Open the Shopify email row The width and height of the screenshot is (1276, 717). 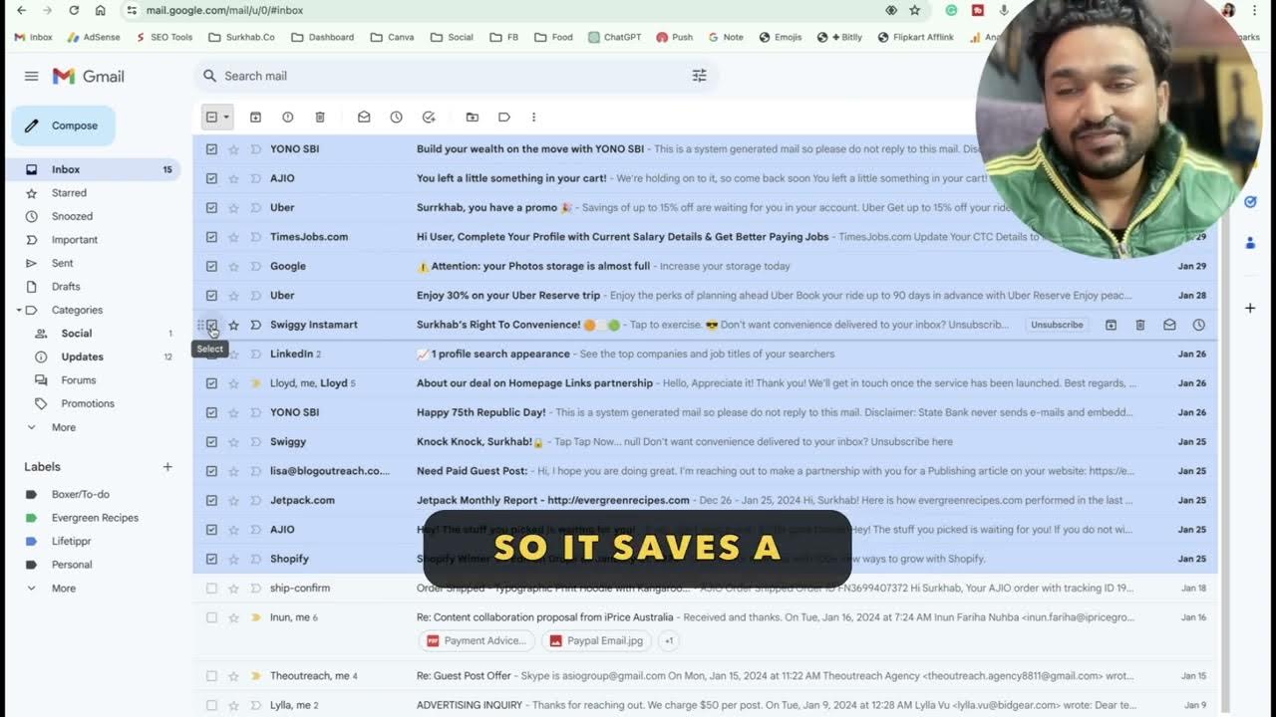(x=705, y=559)
